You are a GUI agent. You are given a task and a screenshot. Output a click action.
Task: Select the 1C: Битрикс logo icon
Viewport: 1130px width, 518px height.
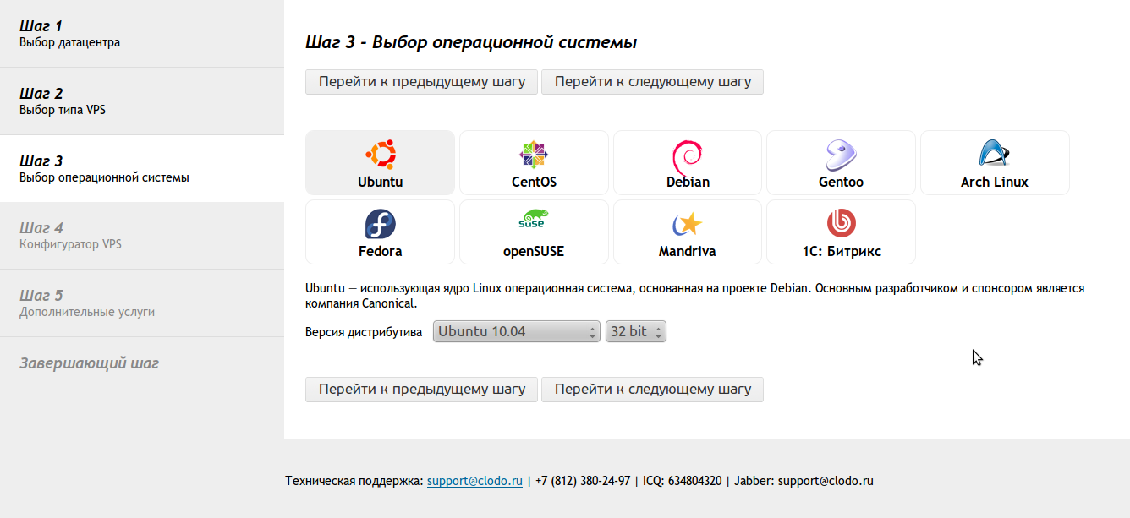point(841,223)
